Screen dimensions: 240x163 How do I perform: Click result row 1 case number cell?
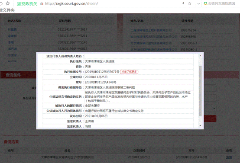(191, 157)
